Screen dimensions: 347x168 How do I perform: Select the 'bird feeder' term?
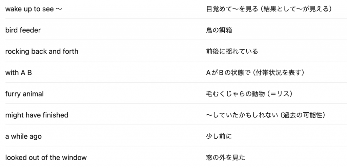tap(23, 30)
